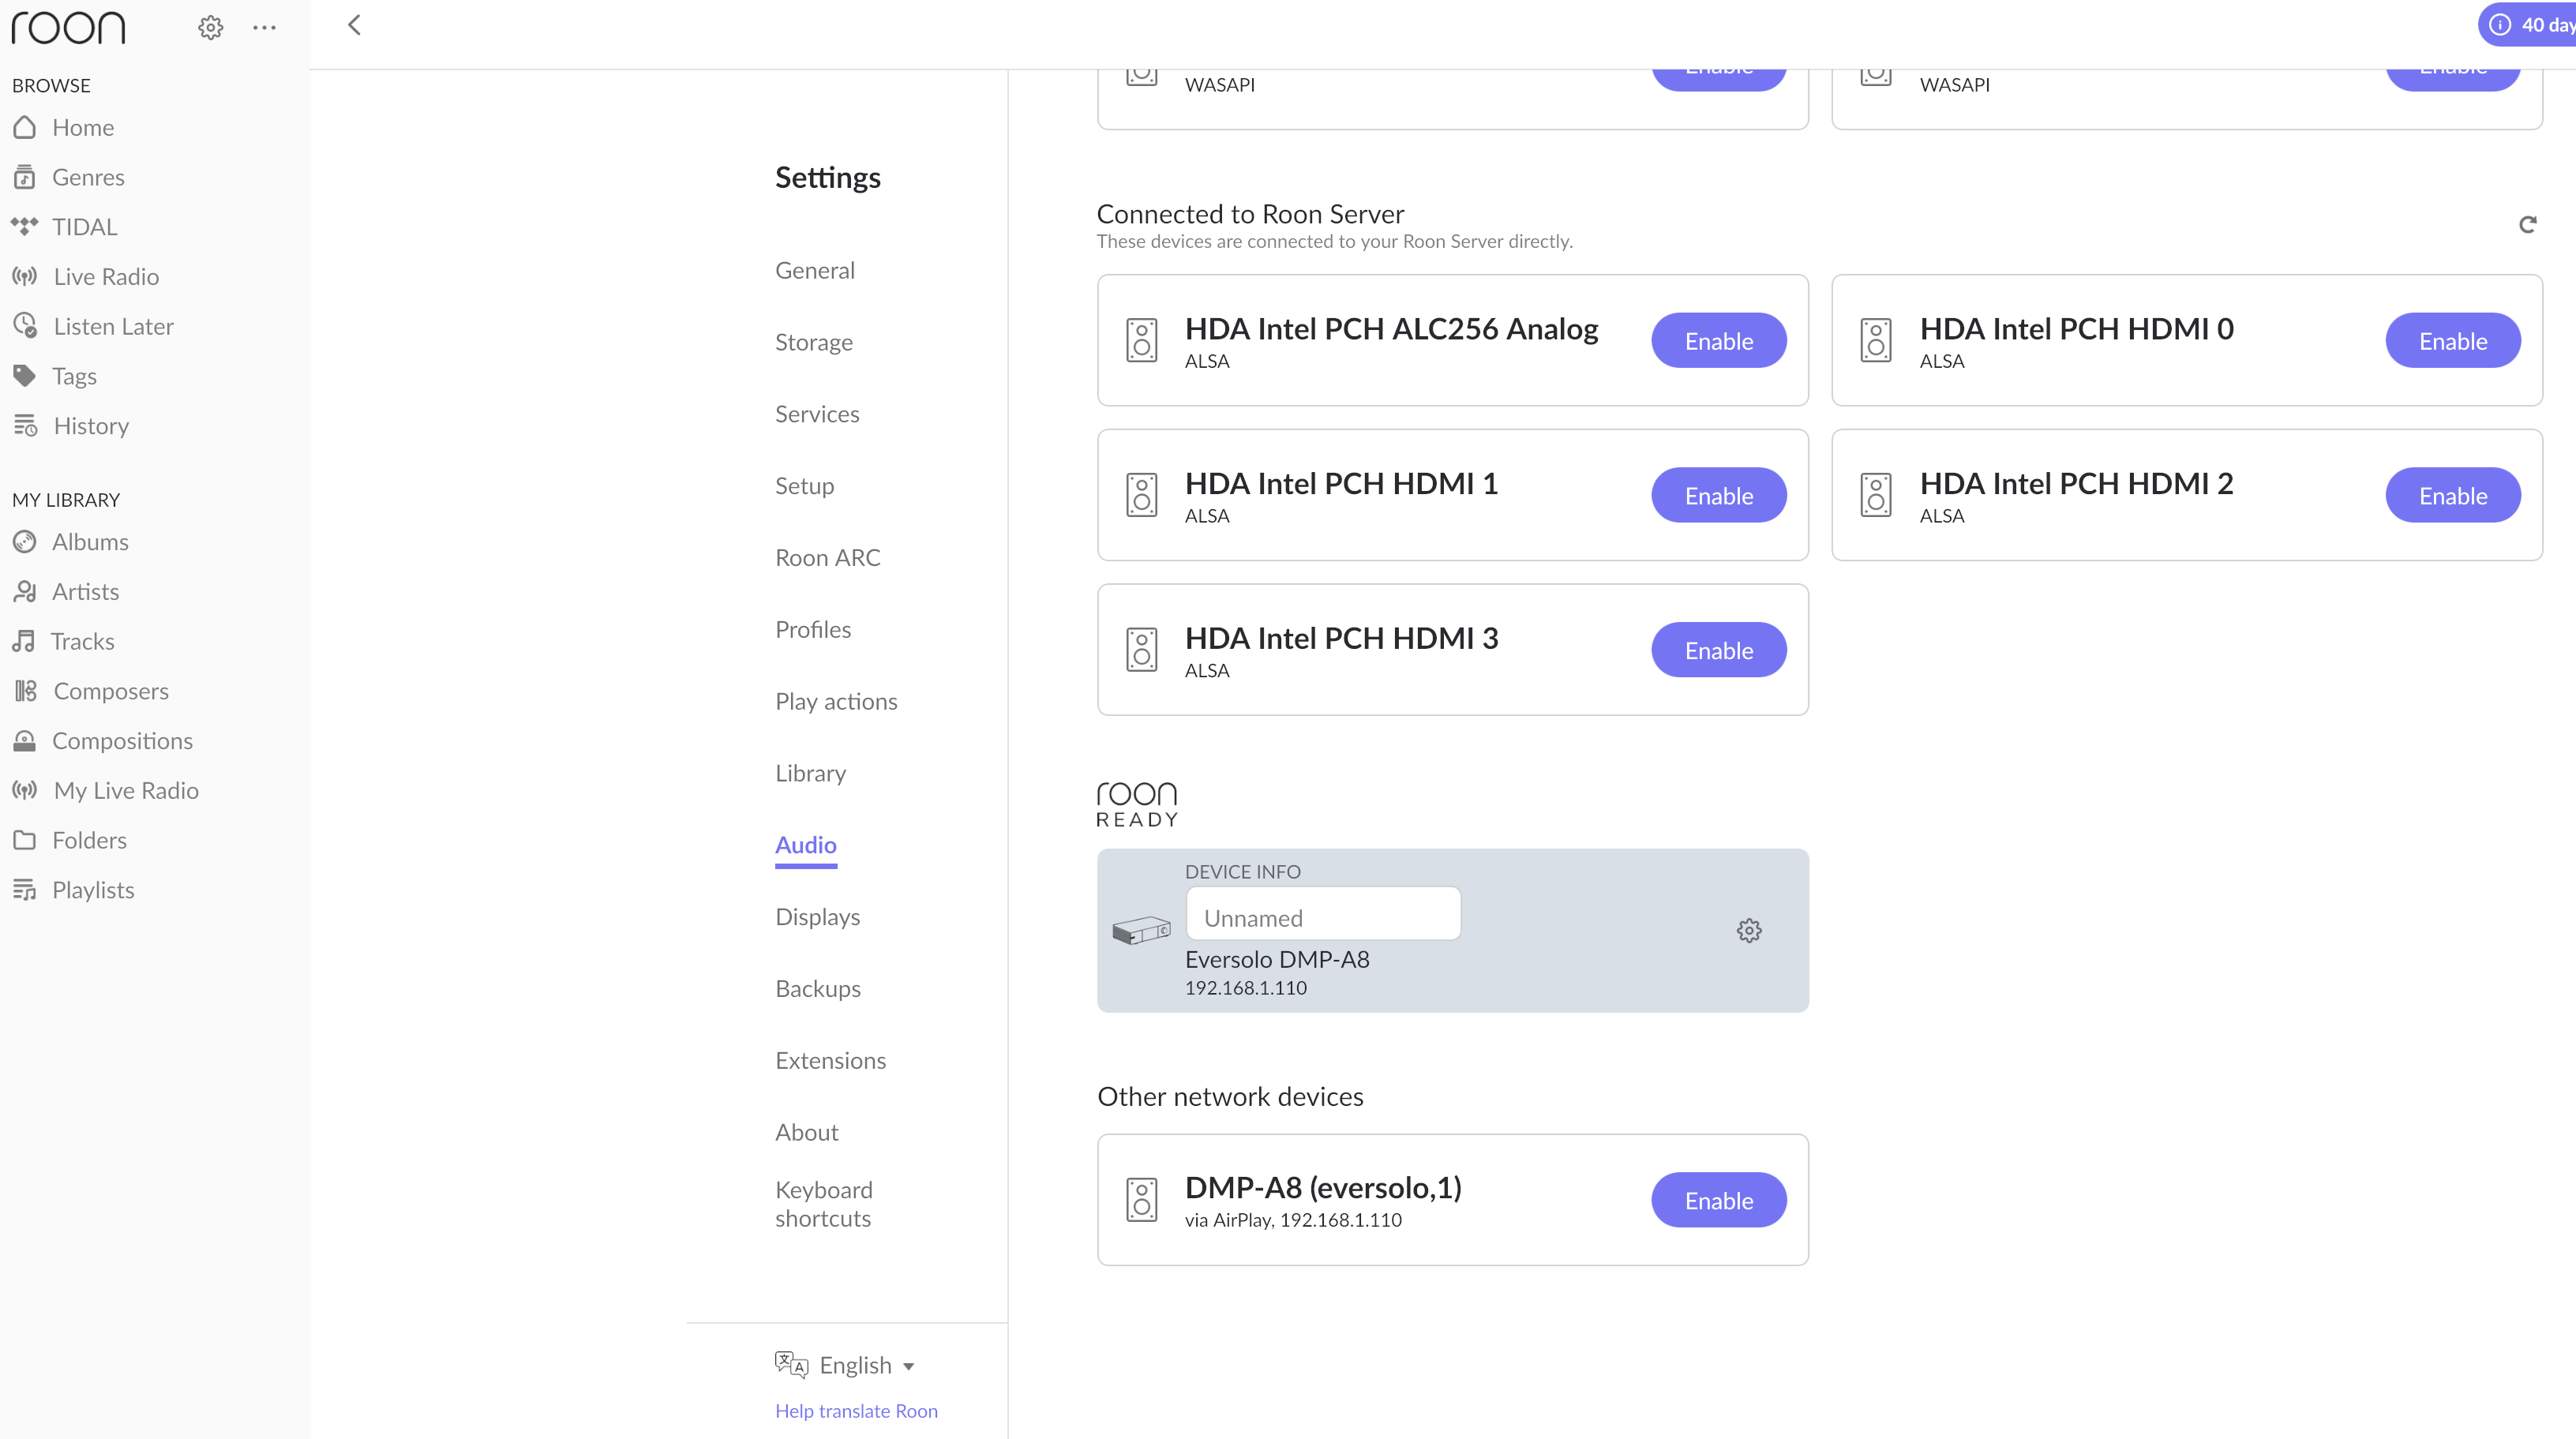Open Live Radio in sidebar

pyautogui.click(x=105, y=277)
